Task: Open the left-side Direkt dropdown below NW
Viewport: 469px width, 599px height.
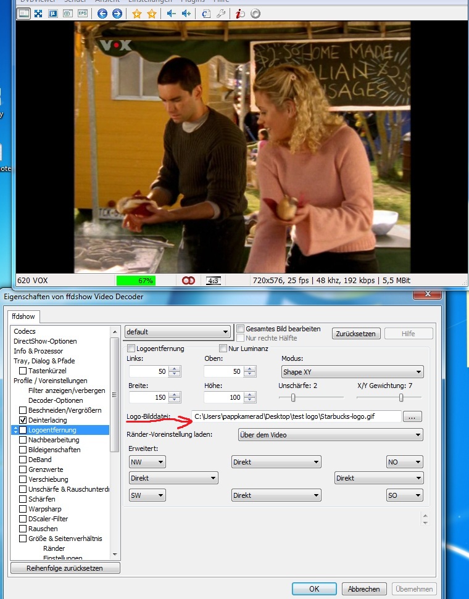Action: [x=173, y=478]
